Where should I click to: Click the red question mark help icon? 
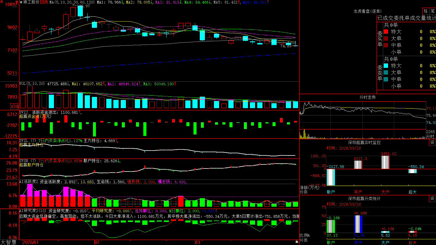tap(16, 2)
